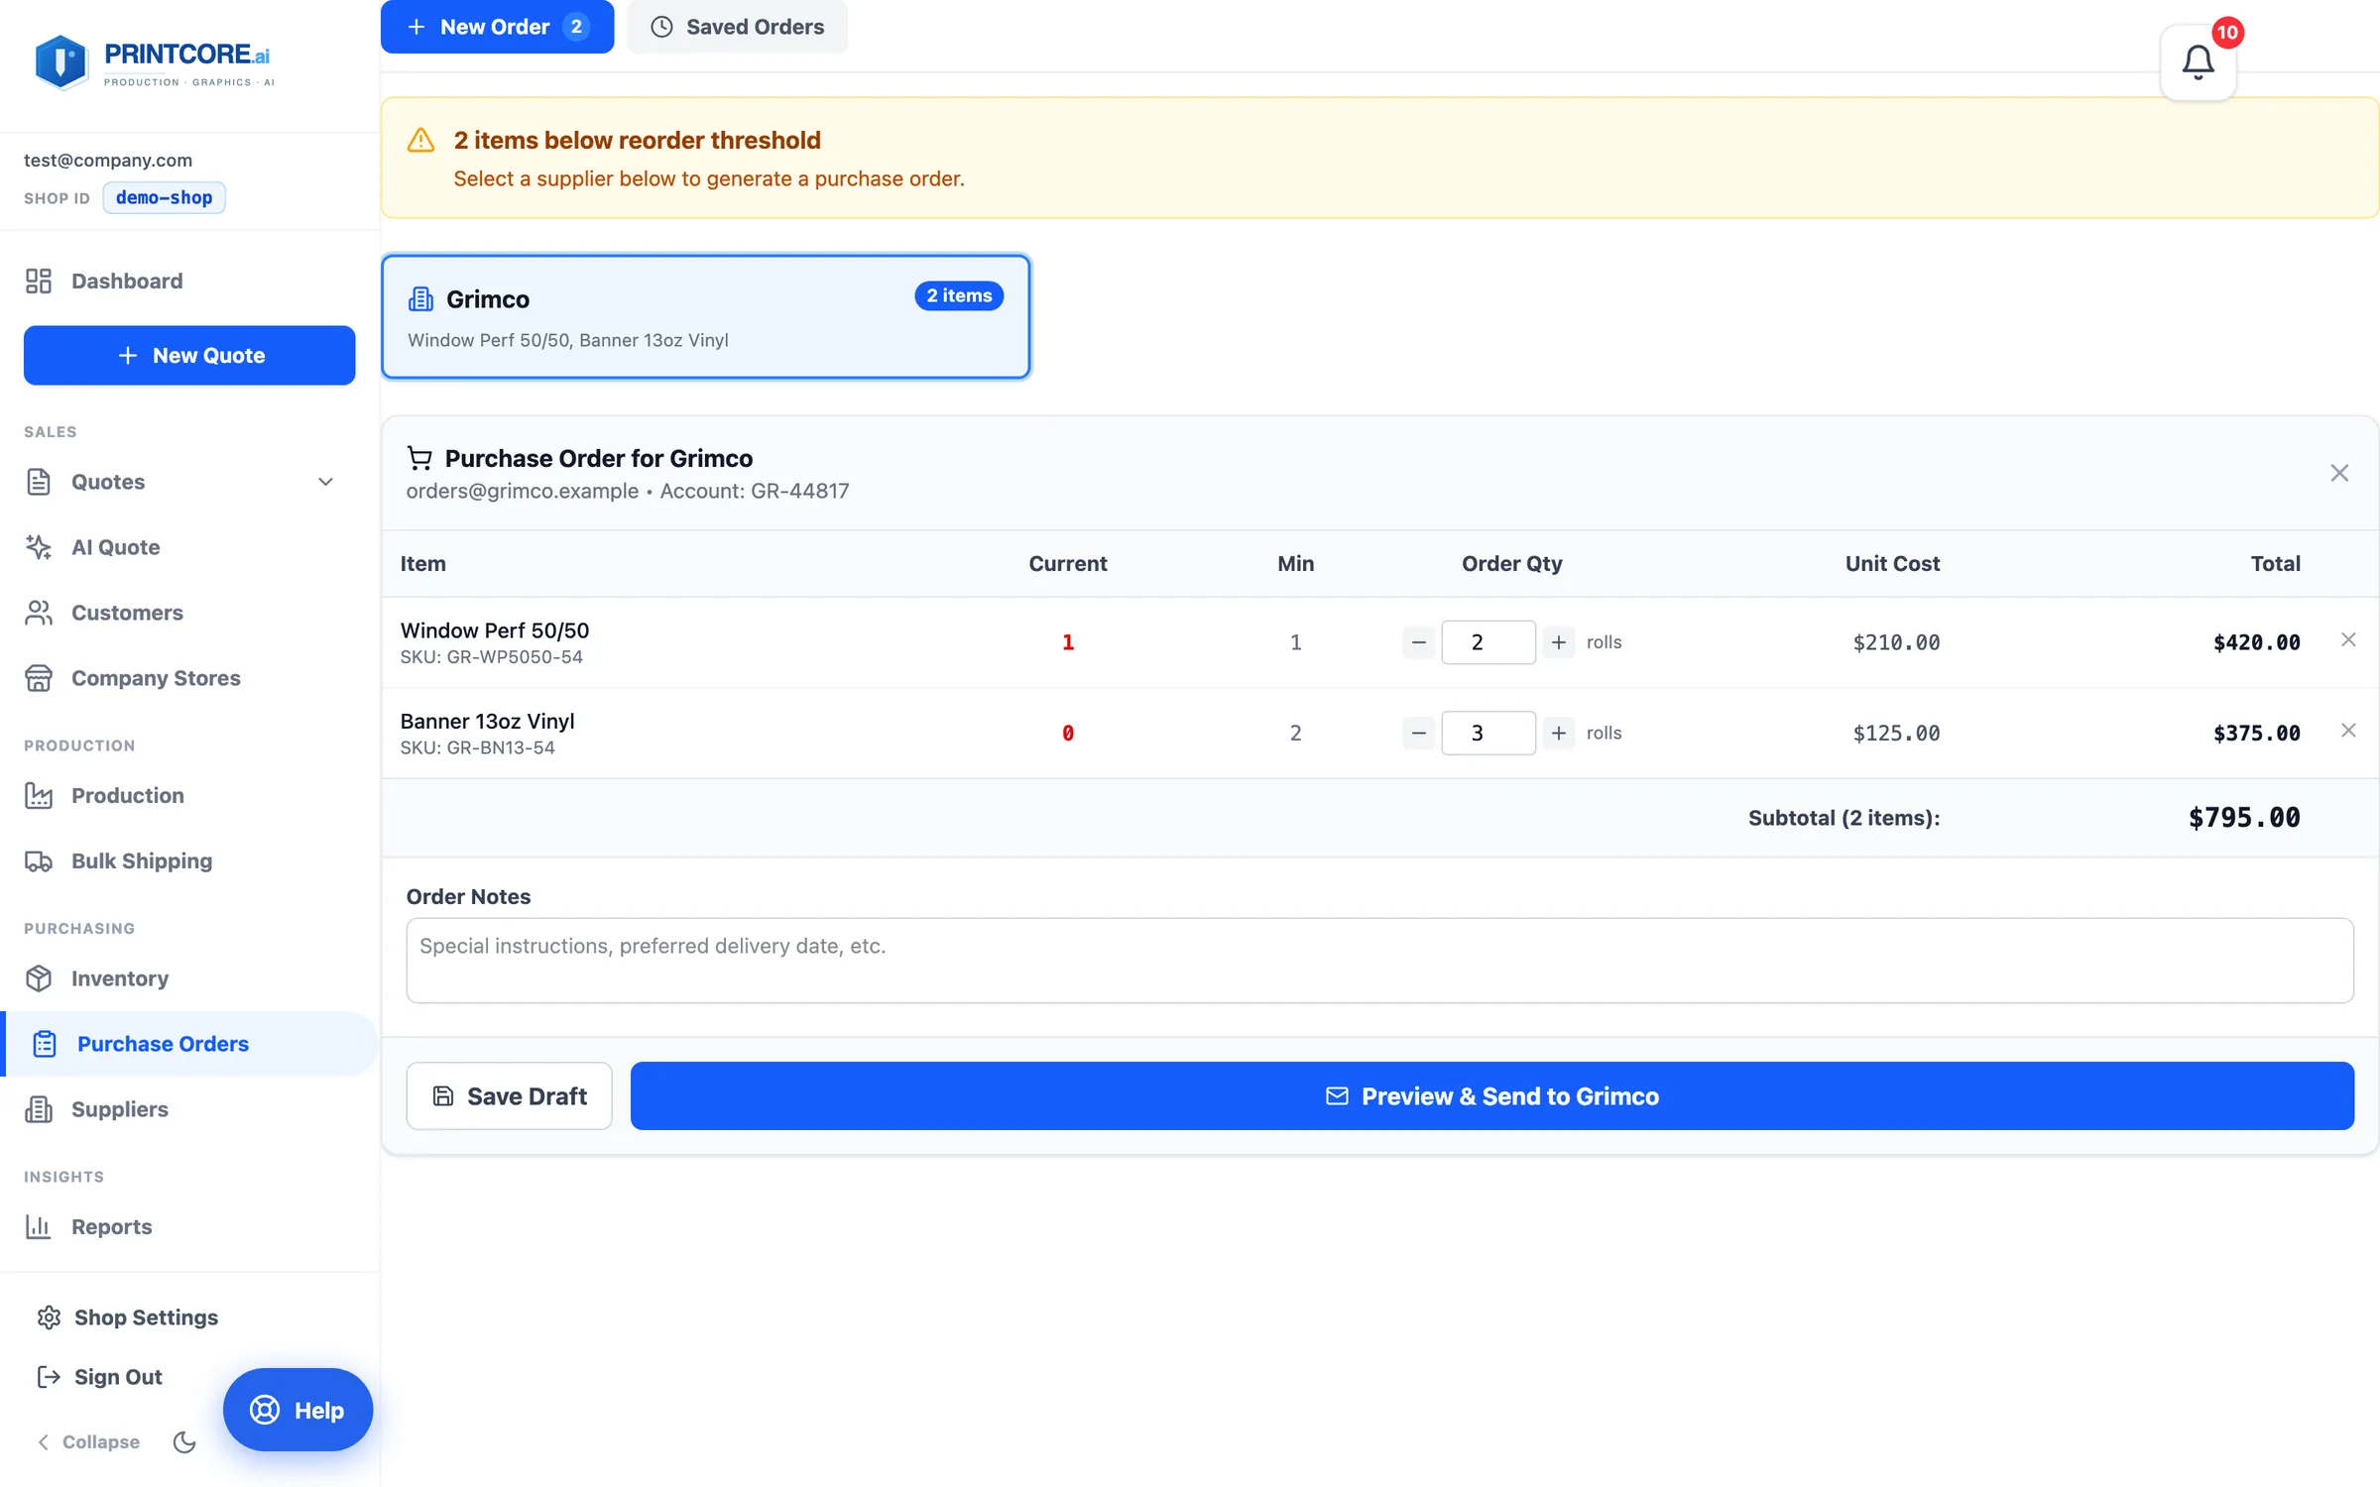The height and width of the screenshot is (1487, 2380).
Task: Open the Help widget
Action: (x=297, y=1410)
